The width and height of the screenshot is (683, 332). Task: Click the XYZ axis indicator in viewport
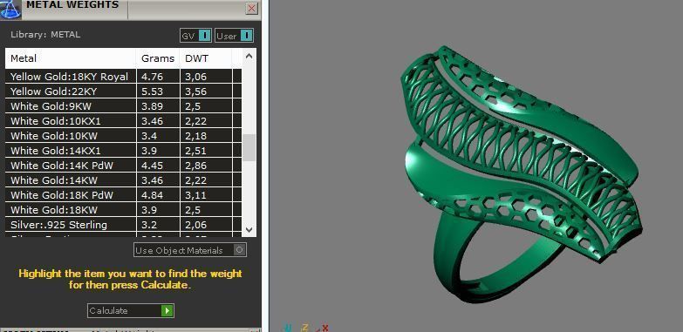click(x=306, y=329)
